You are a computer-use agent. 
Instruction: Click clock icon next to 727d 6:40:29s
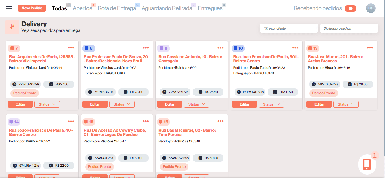15,84
